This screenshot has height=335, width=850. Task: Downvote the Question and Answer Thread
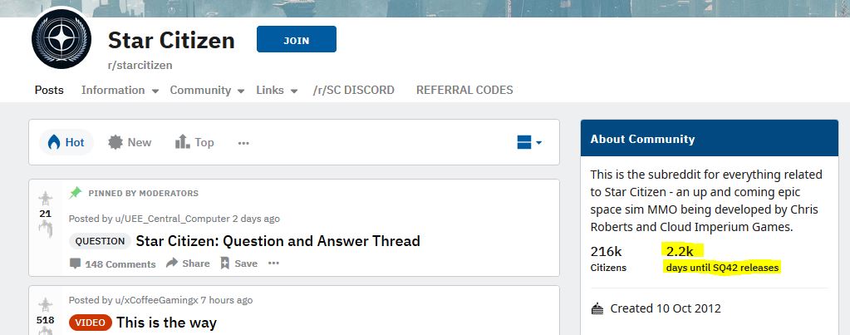pyautogui.click(x=46, y=229)
